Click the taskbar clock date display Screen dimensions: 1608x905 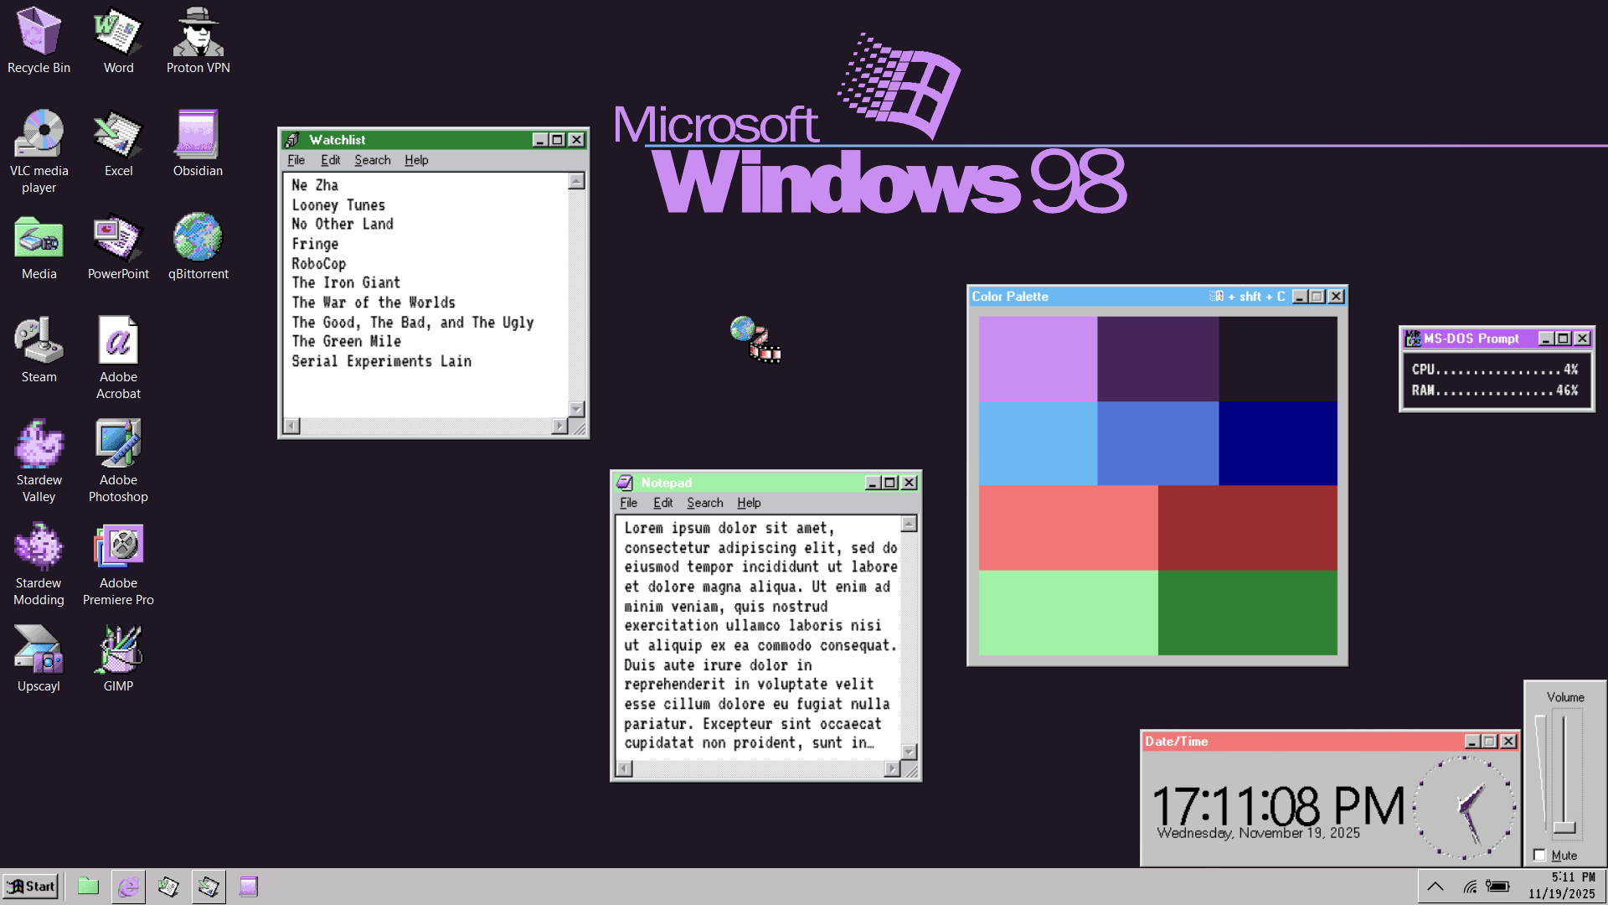coord(1561,894)
